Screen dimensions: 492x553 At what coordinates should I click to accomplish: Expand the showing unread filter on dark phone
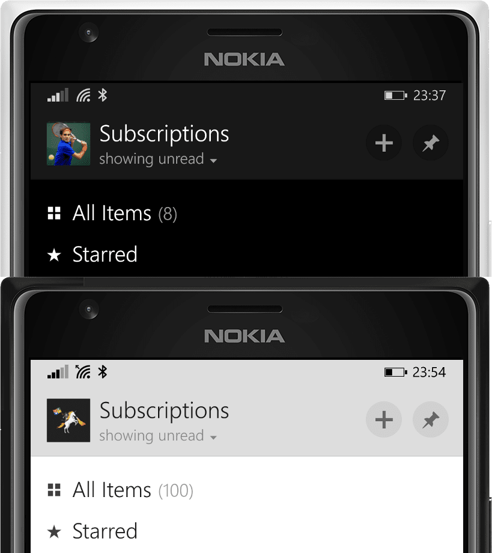(158, 159)
